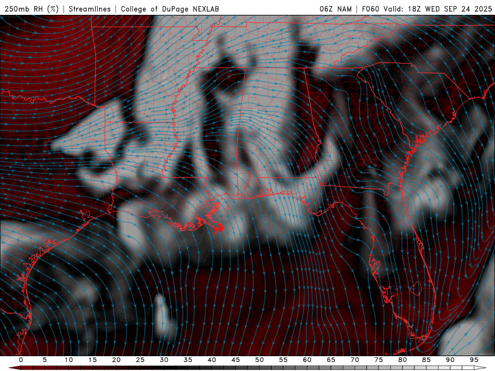The image size is (495, 371).
Task: Click the 75 label on the color scale
Action: coord(379,360)
